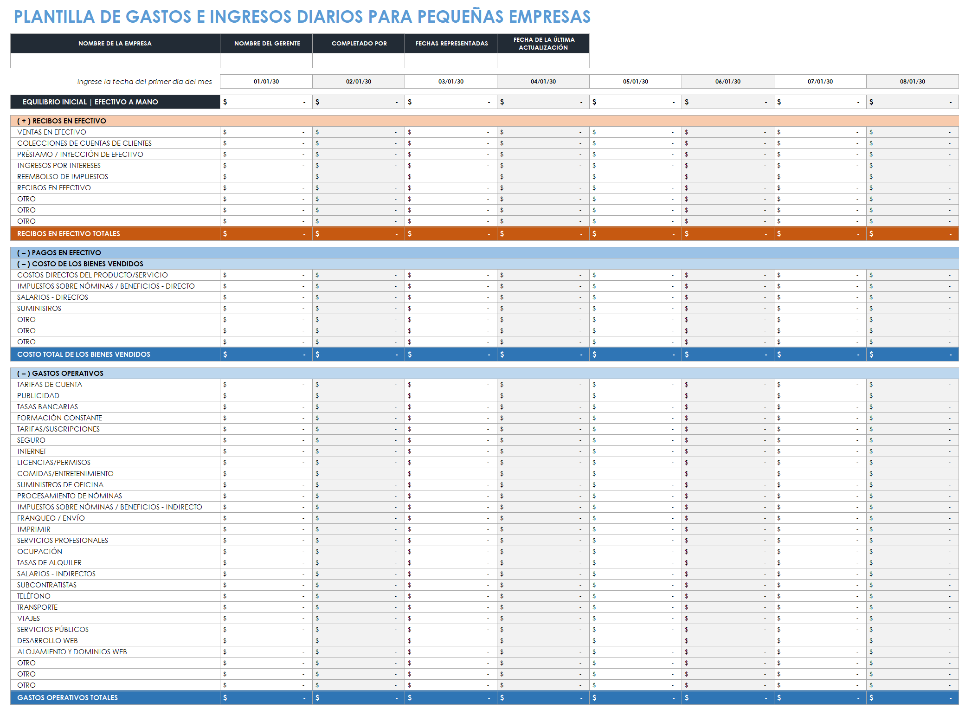Viewport: 959px width, 709px height.
Task: Click the ALOJAMIENTO Y DOMINIOS WEB row label
Action: tap(72, 652)
